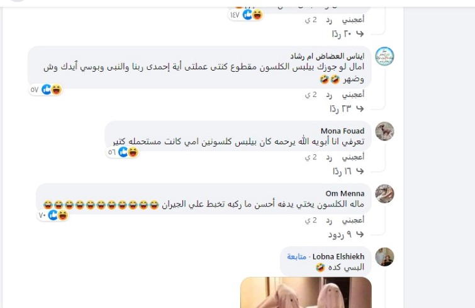The height and width of the screenshot is (308, 475).
Task: Expand the ٩ replies under Om Menna
Action: 345,234
